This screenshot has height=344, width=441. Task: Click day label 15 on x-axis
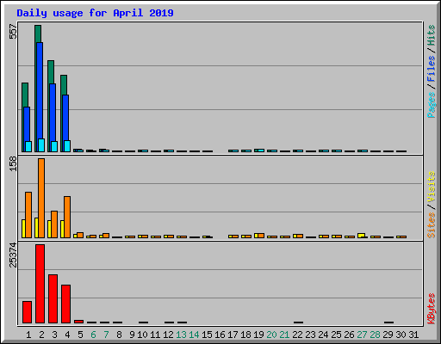207,335
